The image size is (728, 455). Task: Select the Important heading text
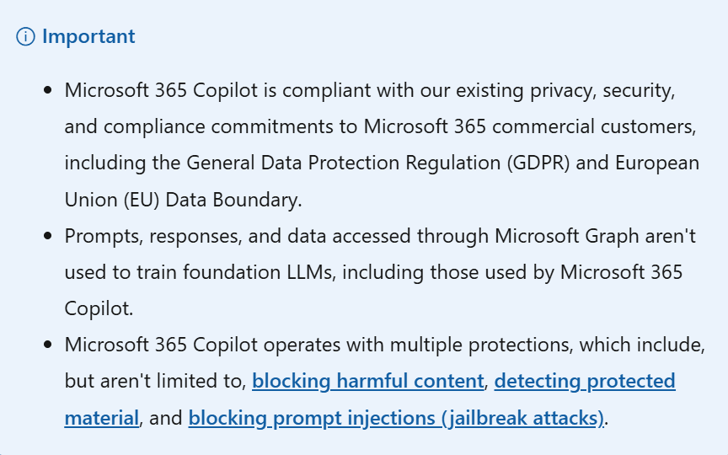coord(88,36)
